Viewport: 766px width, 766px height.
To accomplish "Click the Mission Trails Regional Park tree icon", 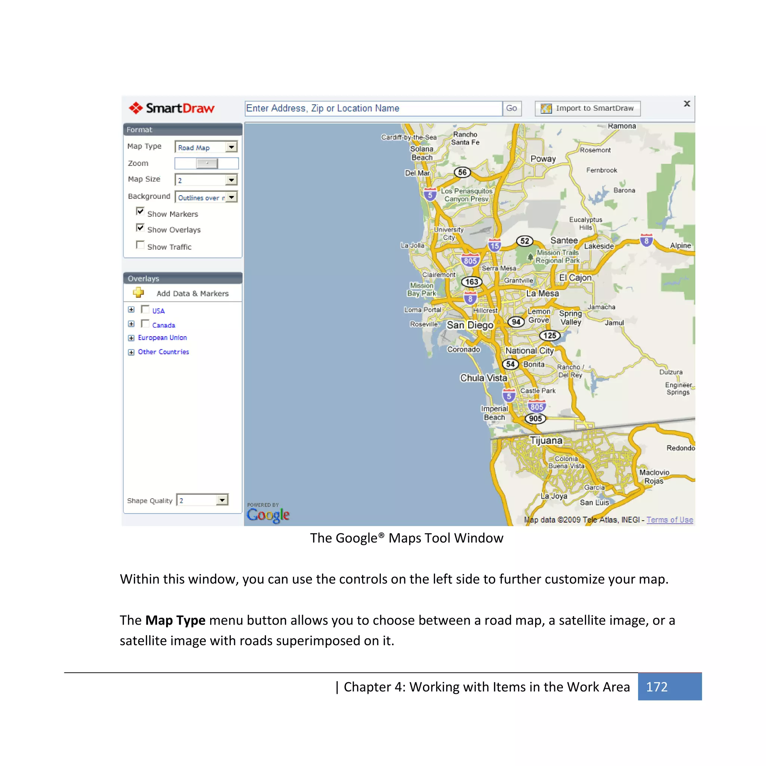I will (x=530, y=257).
